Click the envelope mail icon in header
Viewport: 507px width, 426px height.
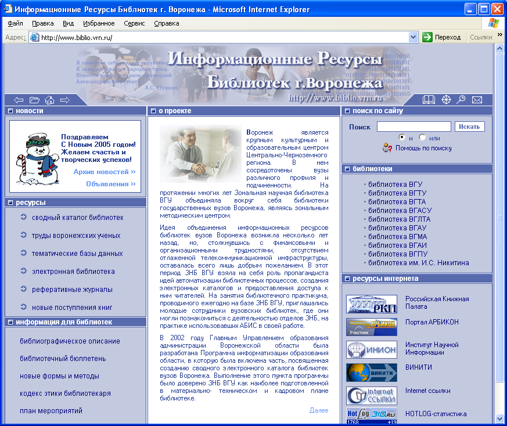pyautogui.click(x=477, y=100)
